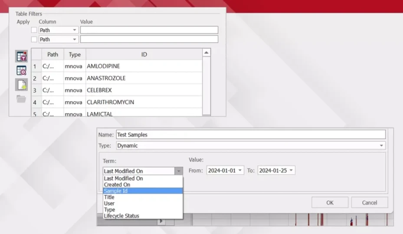Image resolution: width=403 pixels, height=234 pixels.
Task: Click row header number 1
Action: coord(36,66)
